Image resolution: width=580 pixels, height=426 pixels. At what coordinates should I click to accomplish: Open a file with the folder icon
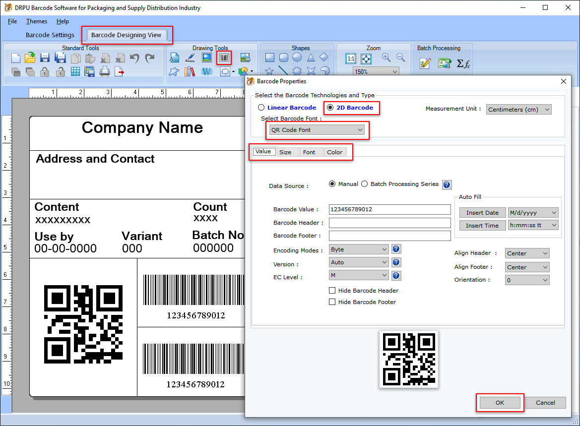pos(30,58)
